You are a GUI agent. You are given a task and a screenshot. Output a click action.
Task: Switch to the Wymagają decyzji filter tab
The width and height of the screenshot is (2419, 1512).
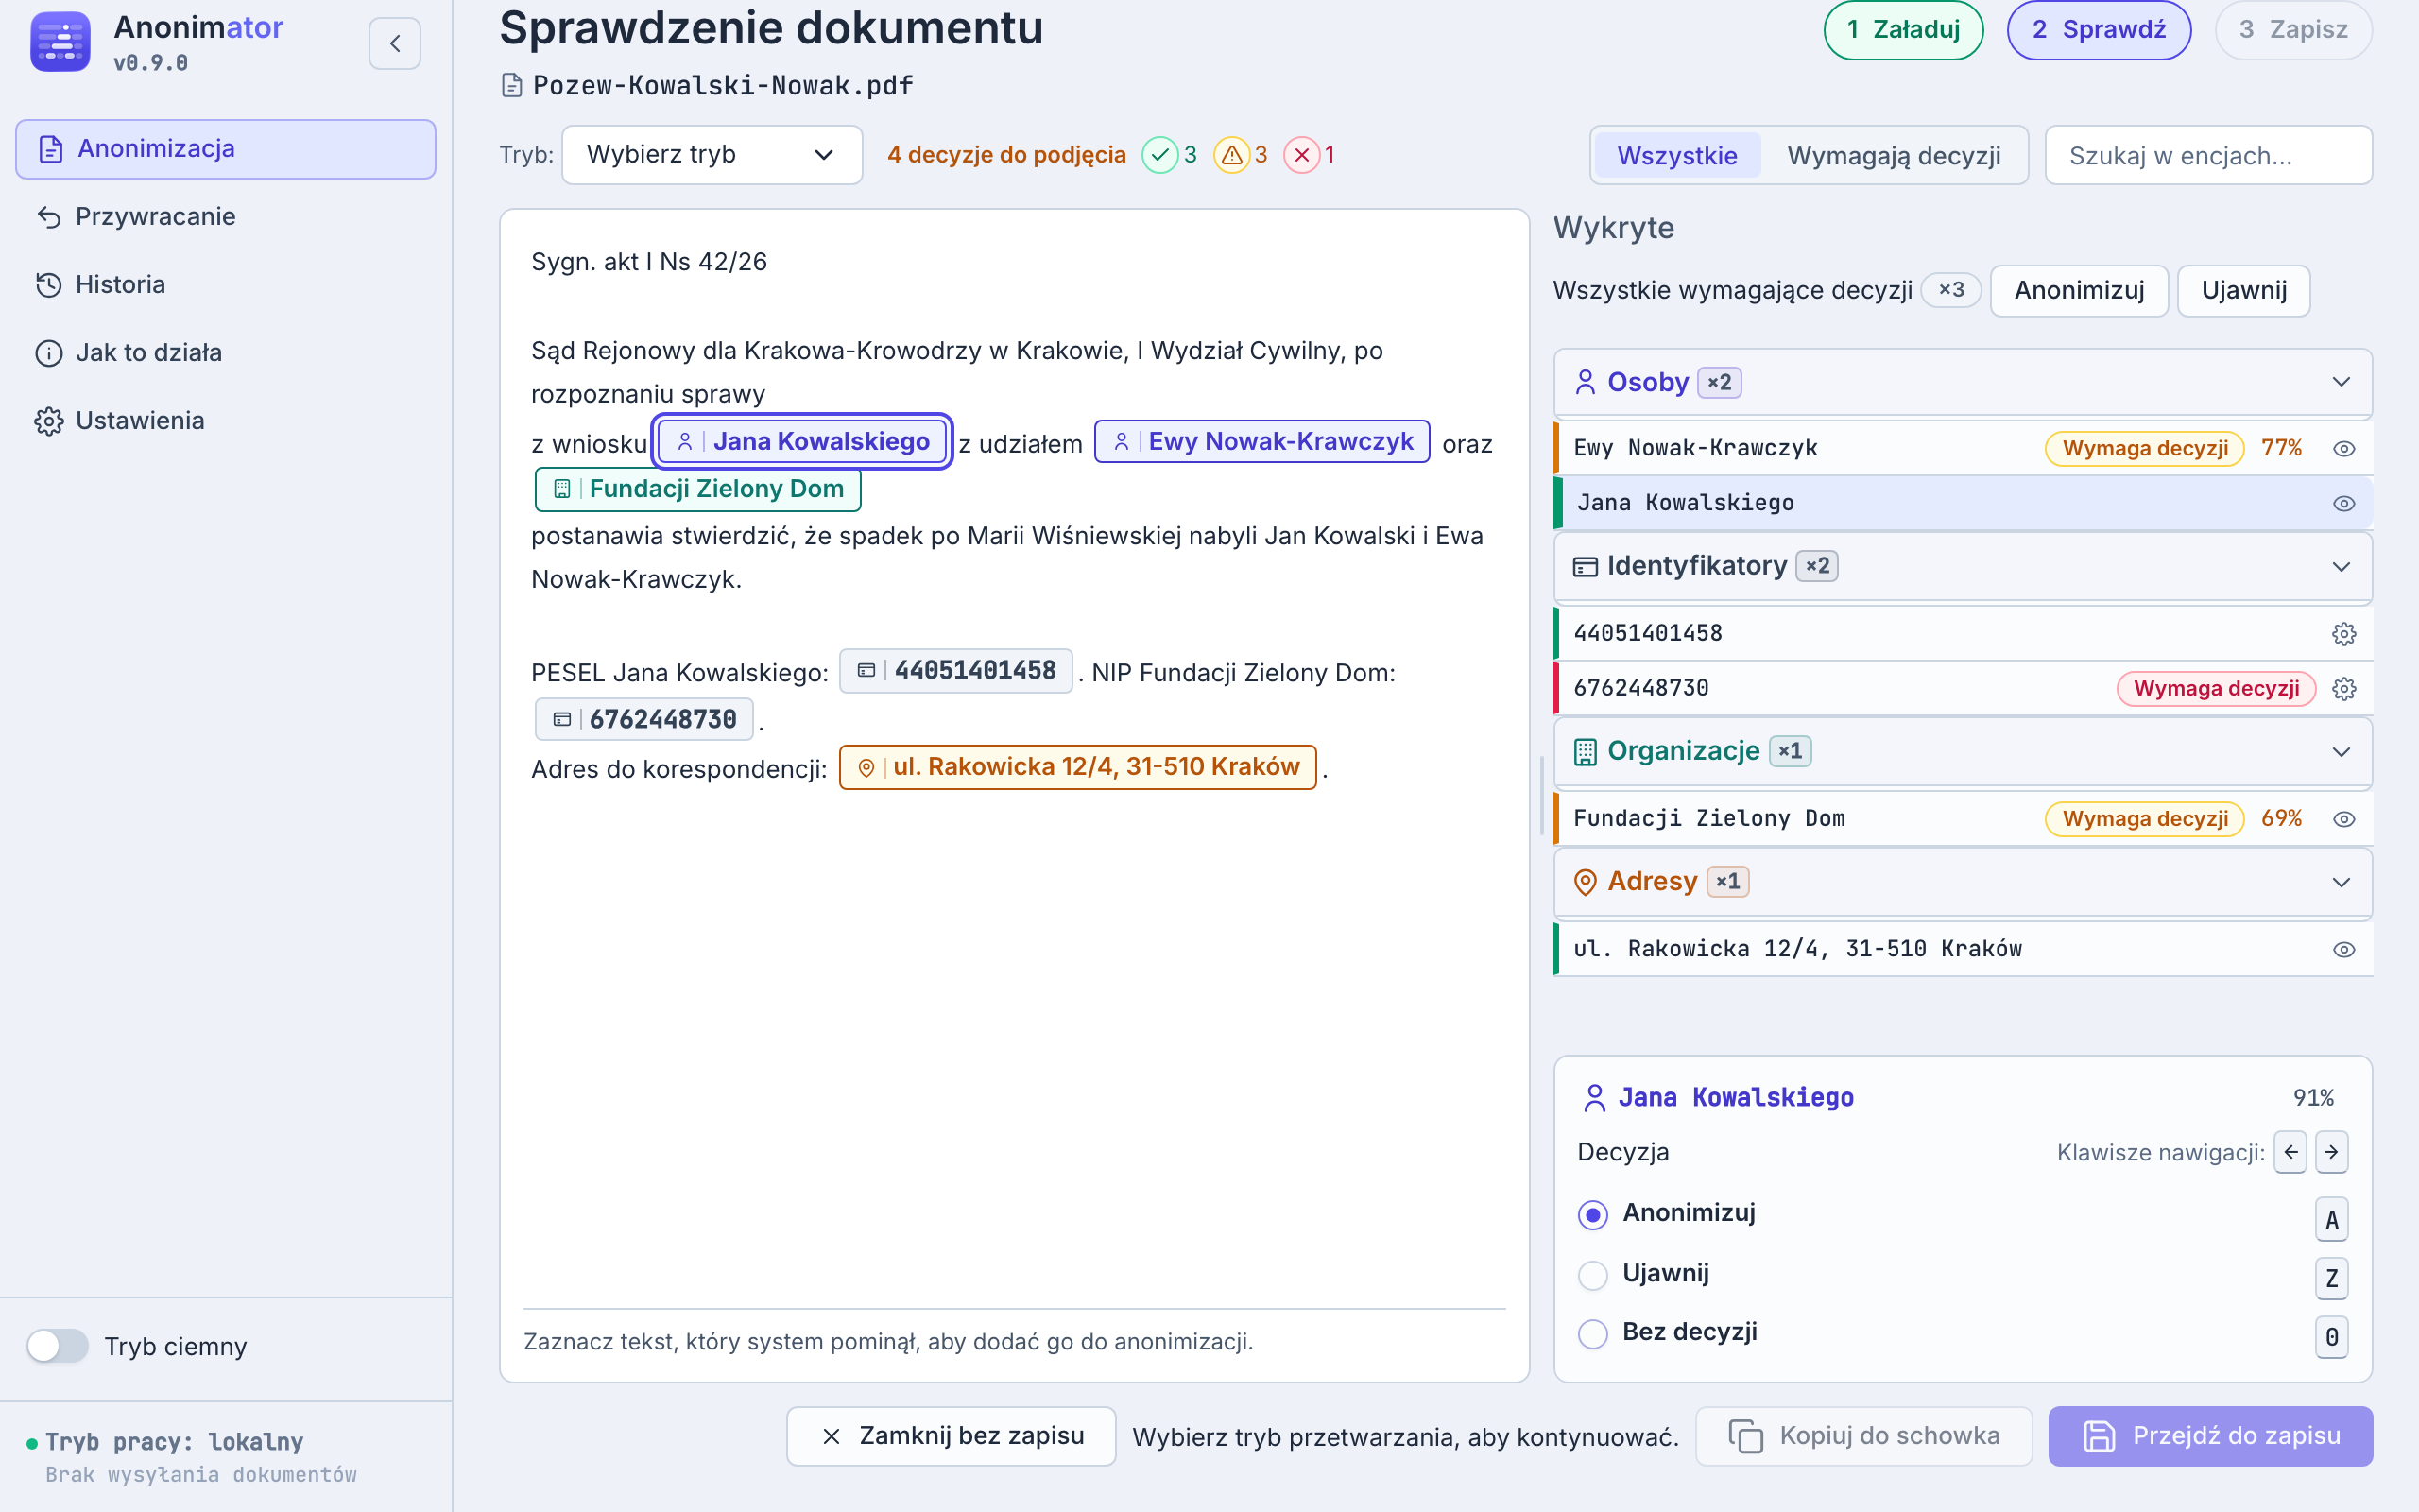1894,155
